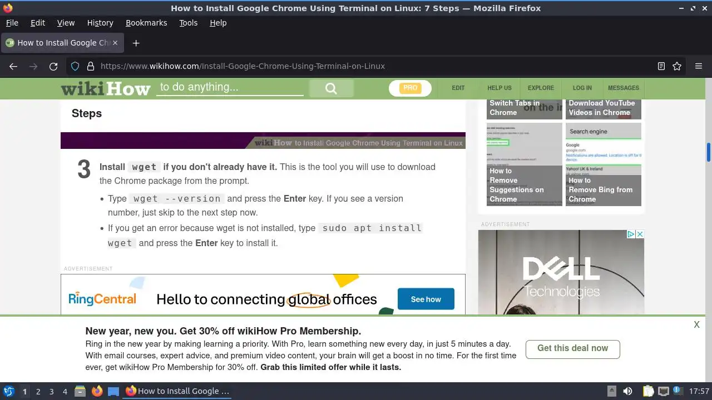Launch the file manager from taskbar
Image resolution: width=712 pixels, height=400 pixels.
pos(80,391)
